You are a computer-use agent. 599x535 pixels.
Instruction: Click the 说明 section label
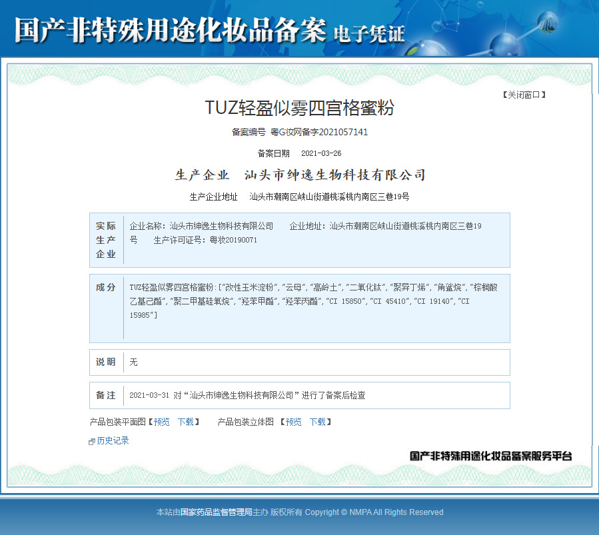pos(106,362)
